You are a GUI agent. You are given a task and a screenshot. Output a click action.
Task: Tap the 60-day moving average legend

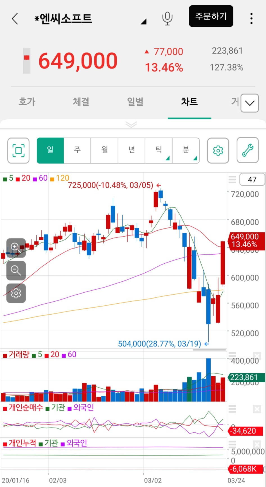point(40,178)
